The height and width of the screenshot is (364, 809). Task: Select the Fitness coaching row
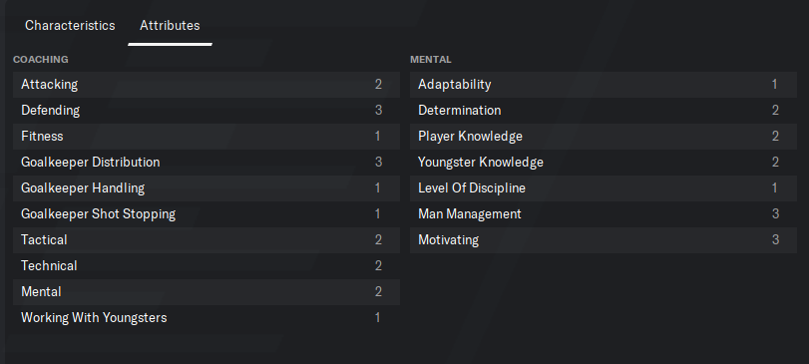click(x=206, y=136)
